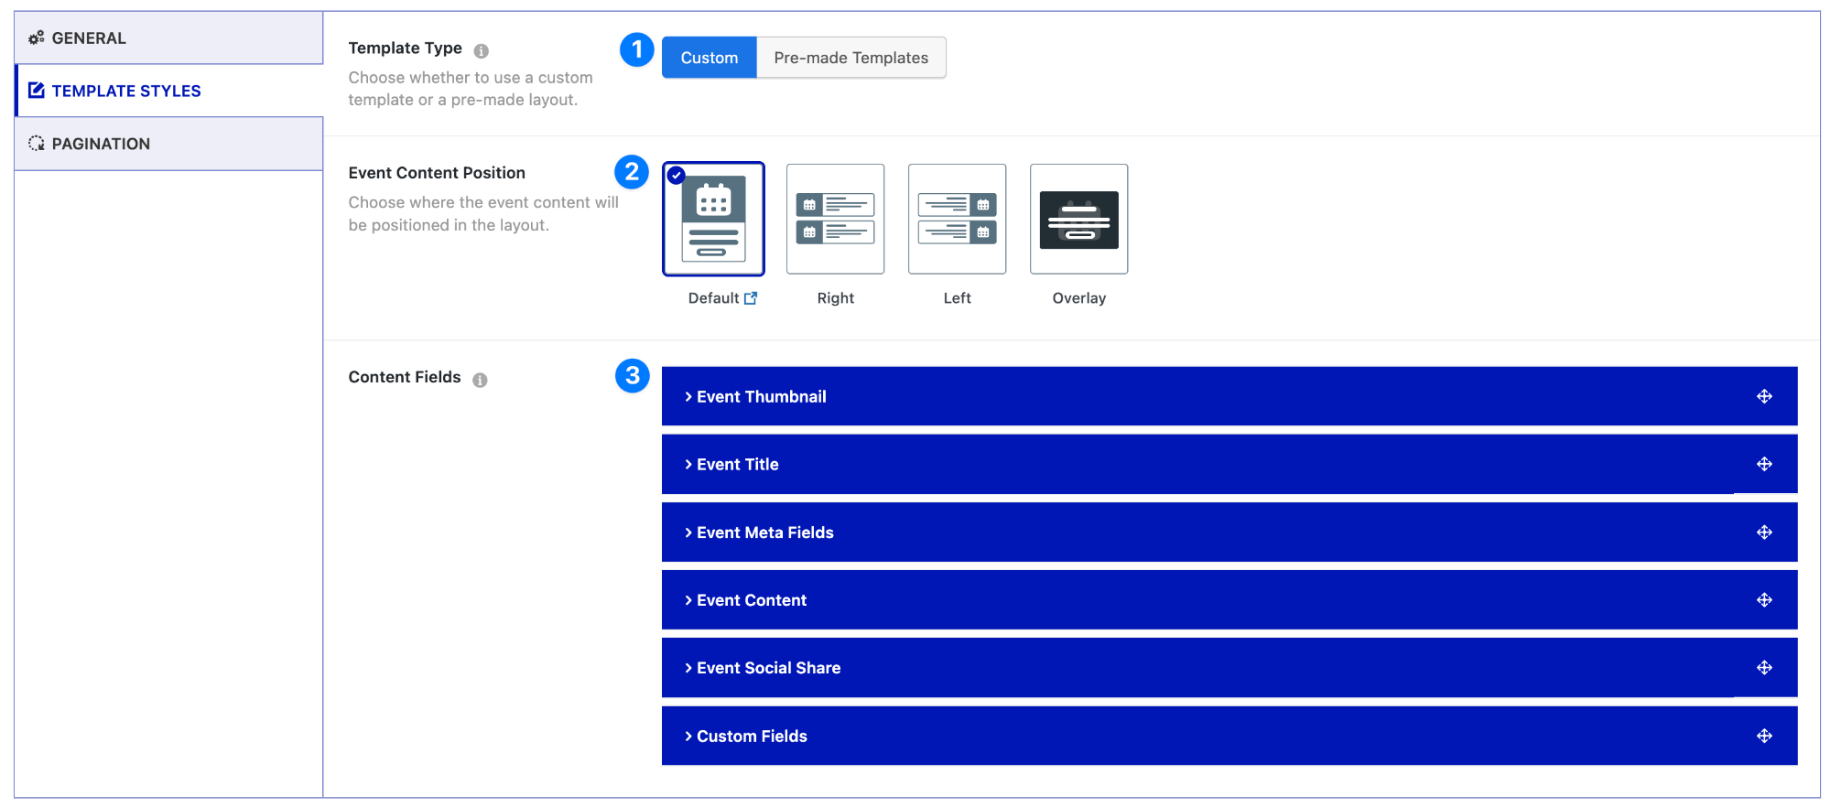The height and width of the screenshot is (807, 1831).
Task: Click the Template Type info icon
Action: point(481,51)
